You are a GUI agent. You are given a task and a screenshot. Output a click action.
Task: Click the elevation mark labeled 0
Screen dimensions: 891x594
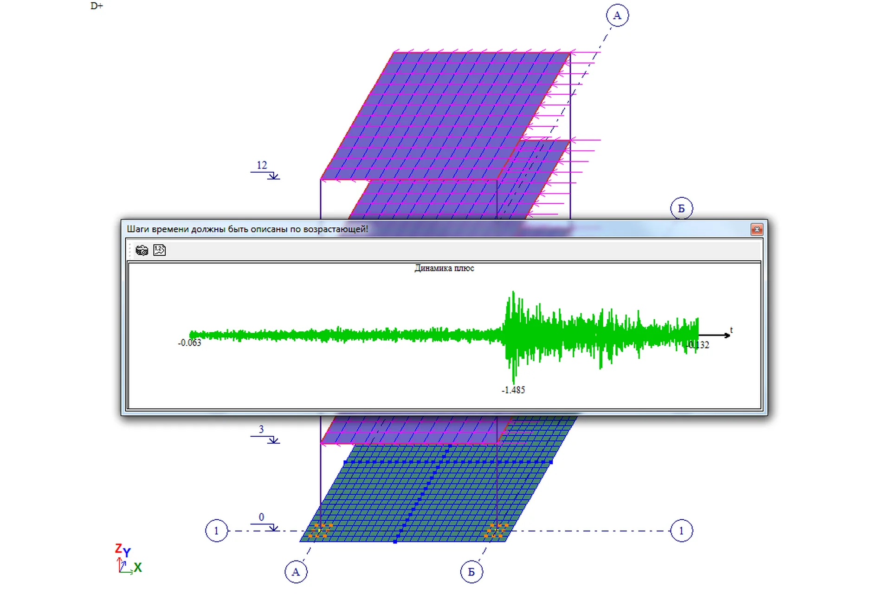point(261,517)
